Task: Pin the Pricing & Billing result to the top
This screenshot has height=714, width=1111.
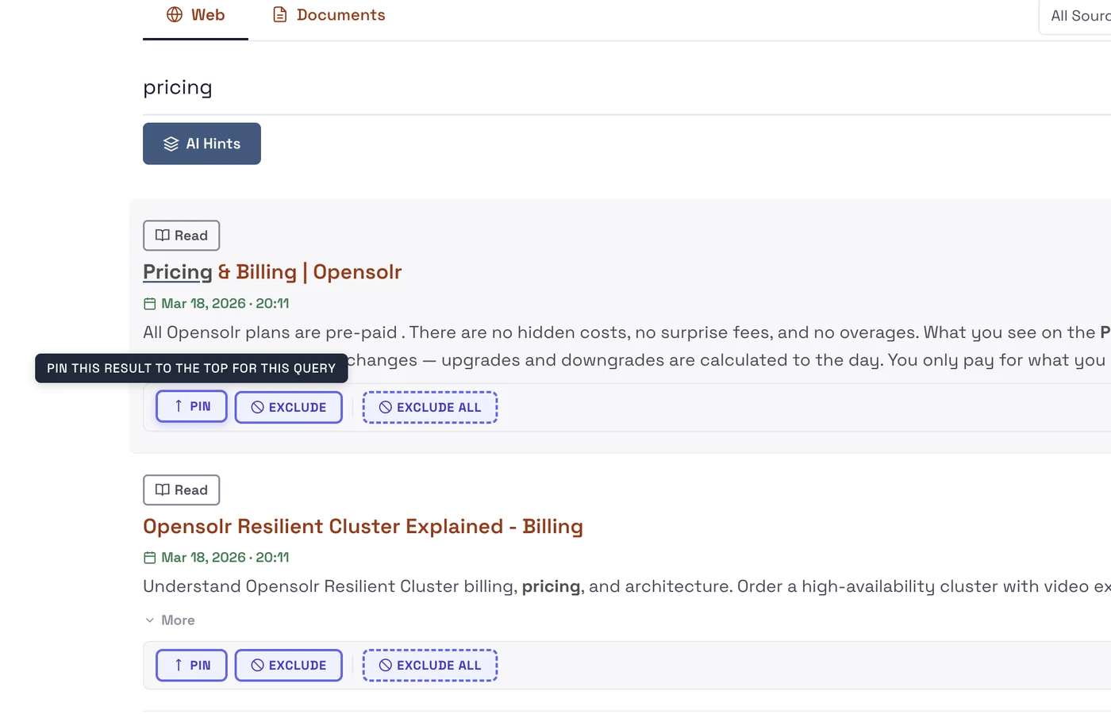Action: click(191, 405)
